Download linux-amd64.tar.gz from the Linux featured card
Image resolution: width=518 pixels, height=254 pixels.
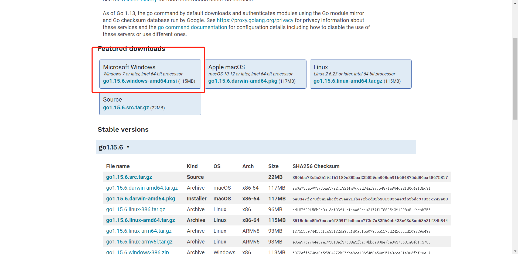pyautogui.click(x=348, y=81)
